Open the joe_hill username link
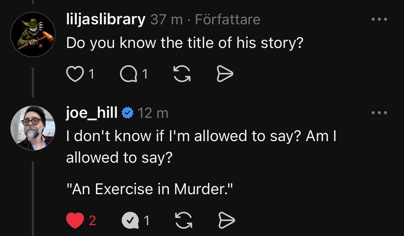404x236 pixels. pyautogui.click(x=91, y=113)
